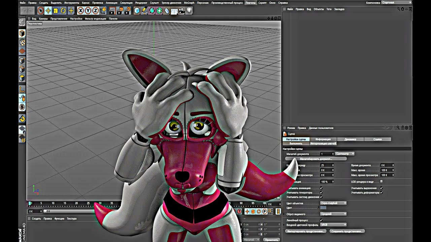Switch to Edges mode

22,69
